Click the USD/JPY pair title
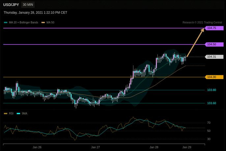 (x=11, y=5)
